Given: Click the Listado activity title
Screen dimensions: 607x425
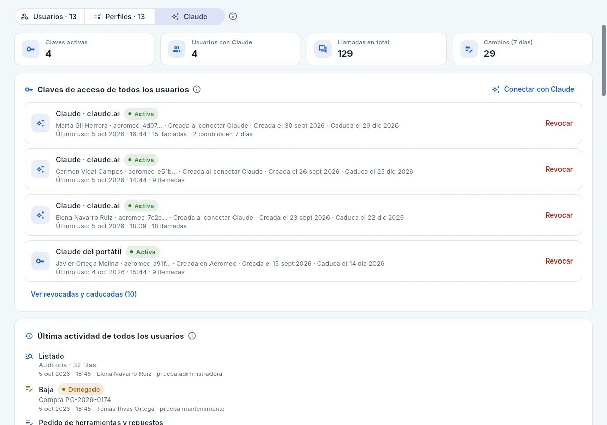Looking at the screenshot, I should [52, 356].
